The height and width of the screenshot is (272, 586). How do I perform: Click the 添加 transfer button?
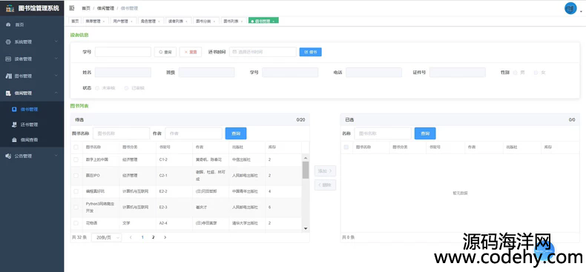point(325,170)
